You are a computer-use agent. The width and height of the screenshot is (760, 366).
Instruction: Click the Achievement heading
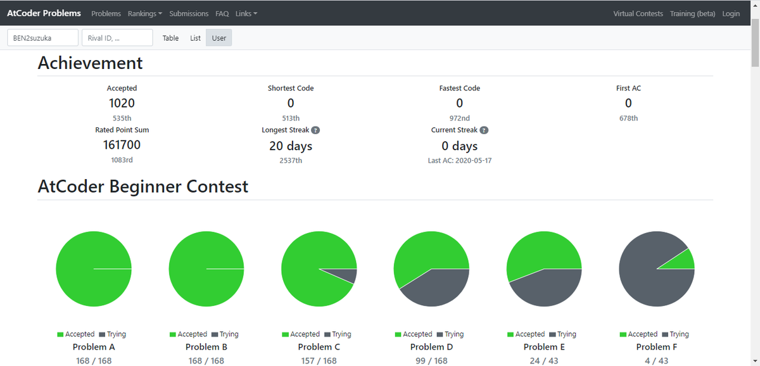90,63
